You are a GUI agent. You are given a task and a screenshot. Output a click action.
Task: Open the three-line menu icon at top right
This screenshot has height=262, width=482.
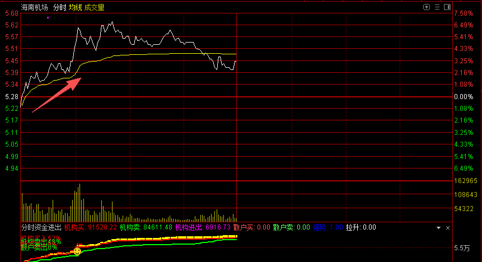[x=437, y=7]
